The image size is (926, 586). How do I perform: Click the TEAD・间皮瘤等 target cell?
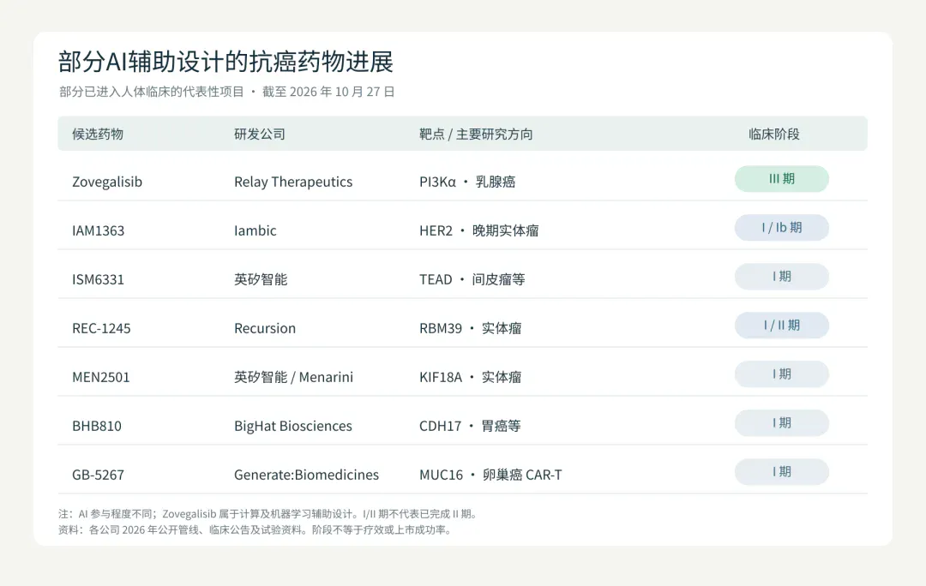472,280
